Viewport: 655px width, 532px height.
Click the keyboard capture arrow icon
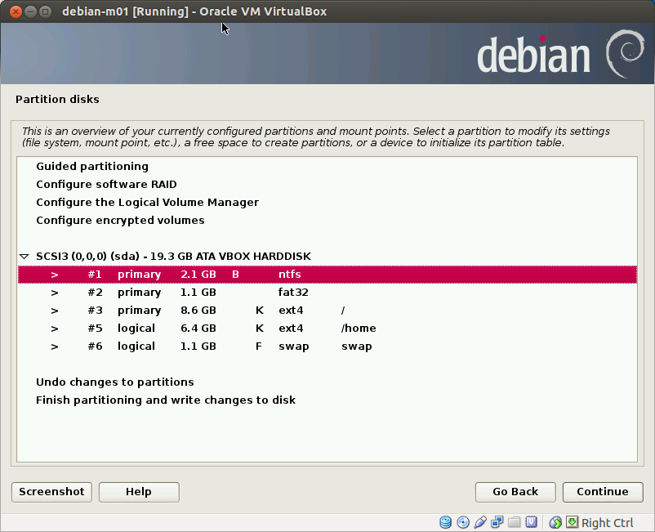(x=572, y=522)
